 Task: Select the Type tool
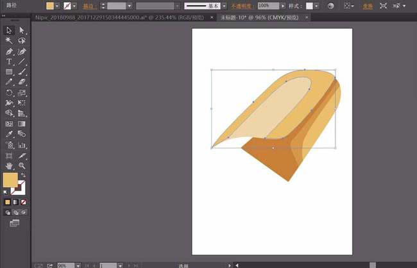point(9,62)
